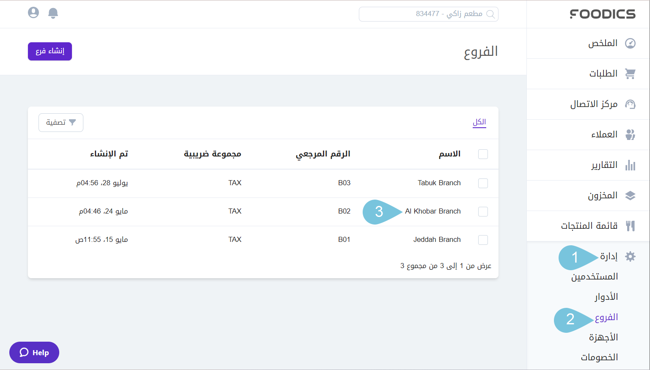Click the restaurant search field
This screenshot has width=650, height=370.
428,14
